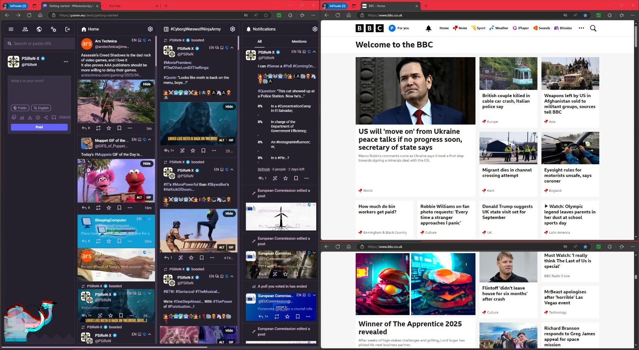Open #CyborgWerewolfNinjaArmy column settings gear
Viewport: 639px width, 350px height.
tap(232, 29)
